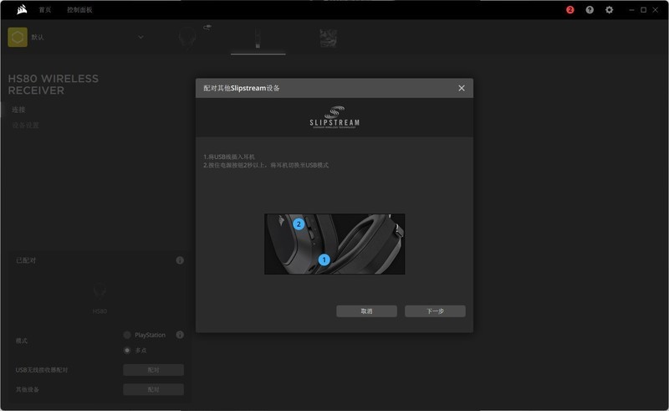Open the 控制面板 menu

(79, 10)
